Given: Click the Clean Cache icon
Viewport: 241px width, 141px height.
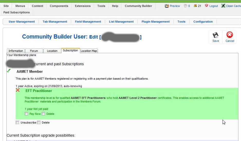Looking at the screenshot, I should click(x=223, y=6).
